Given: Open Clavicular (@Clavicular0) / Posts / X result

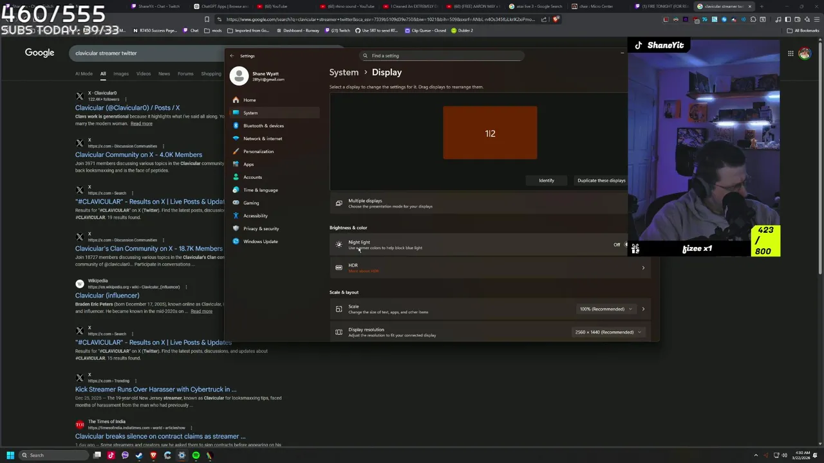Looking at the screenshot, I should [127, 108].
